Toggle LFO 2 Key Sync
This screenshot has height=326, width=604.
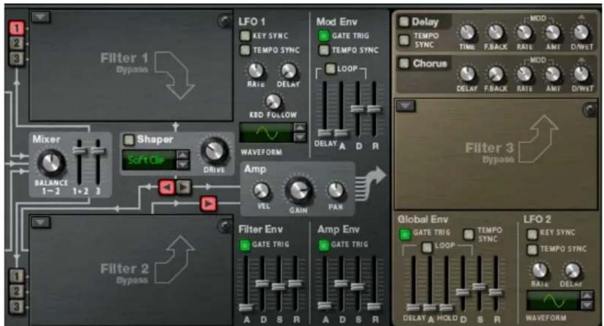coord(532,234)
